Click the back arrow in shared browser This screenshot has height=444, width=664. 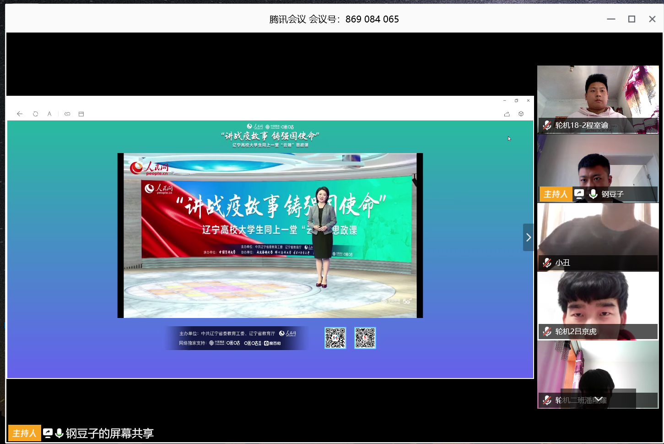20,114
